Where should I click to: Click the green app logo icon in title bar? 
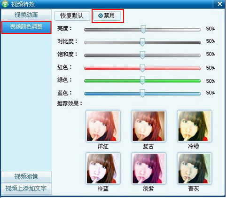[5, 4]
